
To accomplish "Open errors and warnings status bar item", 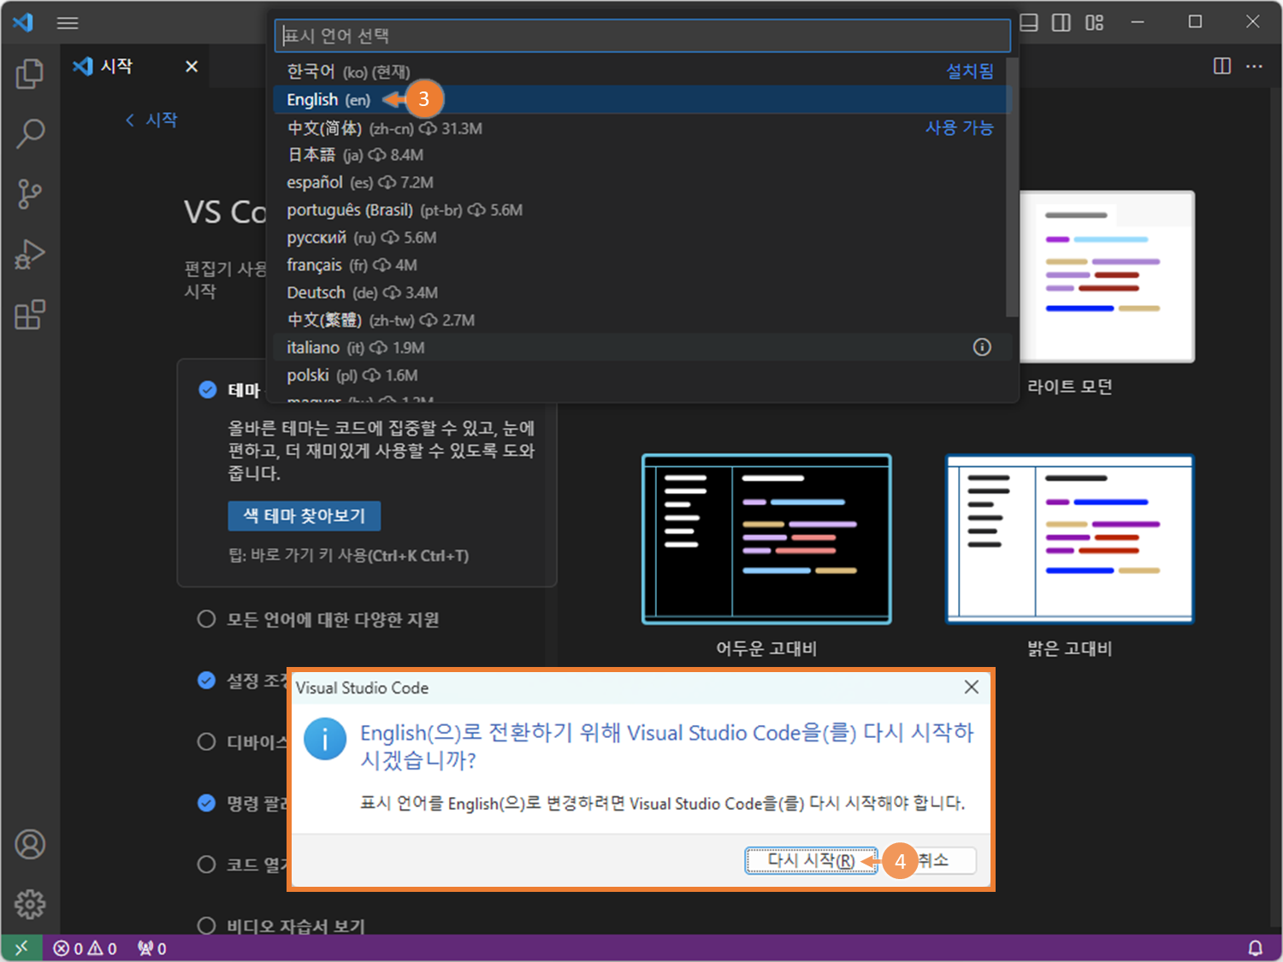I will [x=85, y=948].
